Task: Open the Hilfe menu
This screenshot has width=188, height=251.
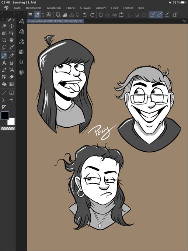Action: pos(141,8)
